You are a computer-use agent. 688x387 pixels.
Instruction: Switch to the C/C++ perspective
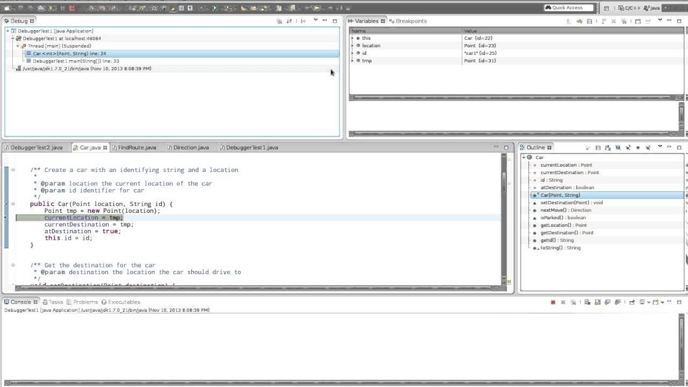629,8
